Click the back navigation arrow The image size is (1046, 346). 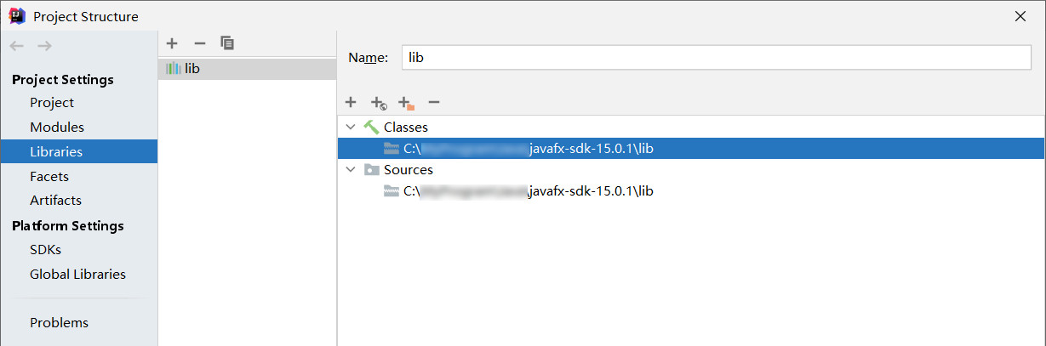(x=17, y=46)
